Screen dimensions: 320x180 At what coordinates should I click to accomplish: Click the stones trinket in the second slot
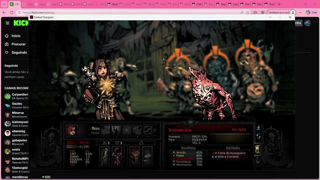tap(147, 156)
